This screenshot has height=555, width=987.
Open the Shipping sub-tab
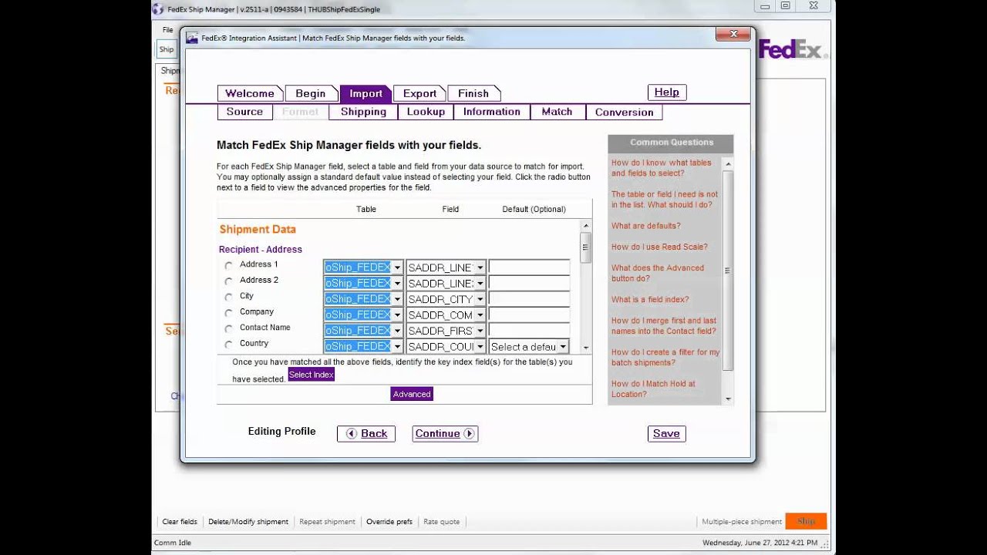(x=363, y=112)
